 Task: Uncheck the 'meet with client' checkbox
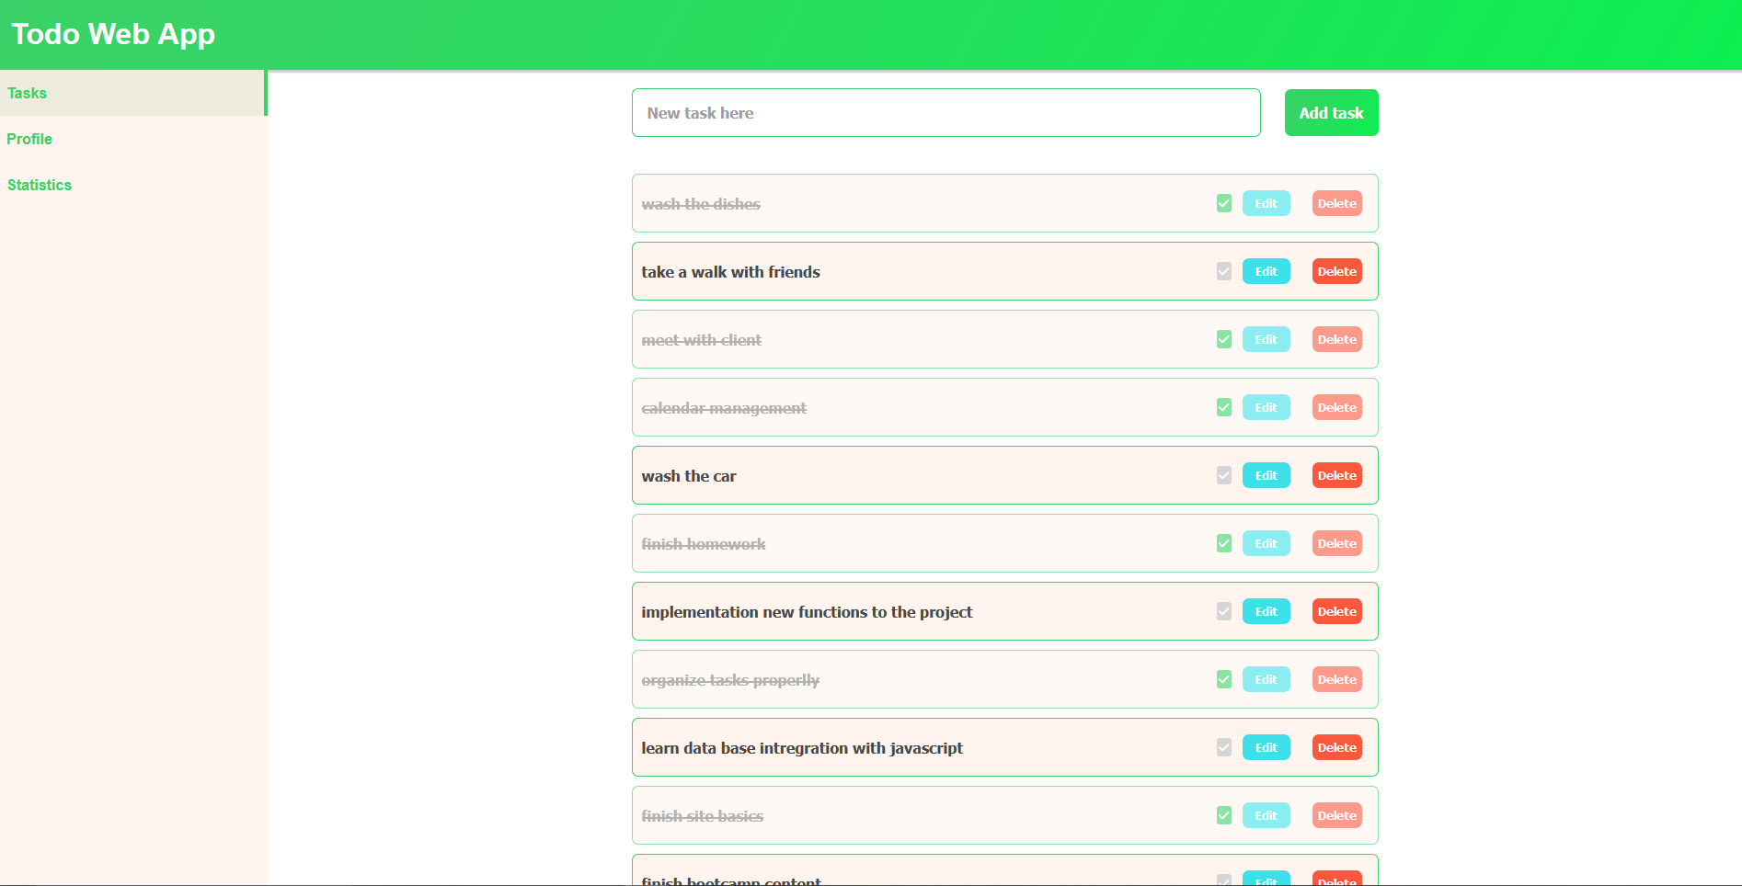coord(1223,339)
